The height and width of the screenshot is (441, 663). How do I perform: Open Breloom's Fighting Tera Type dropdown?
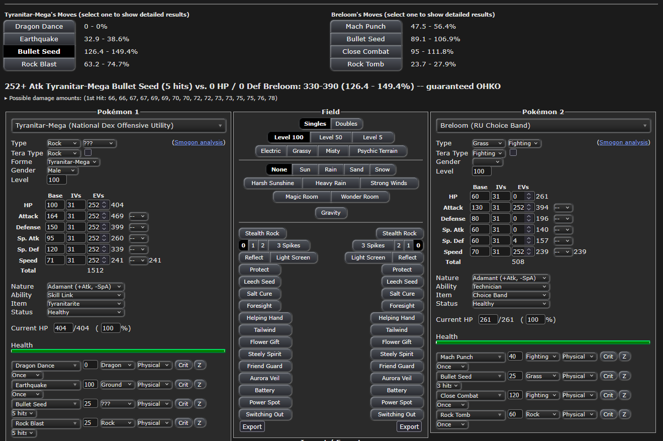(x=489, y=153)
